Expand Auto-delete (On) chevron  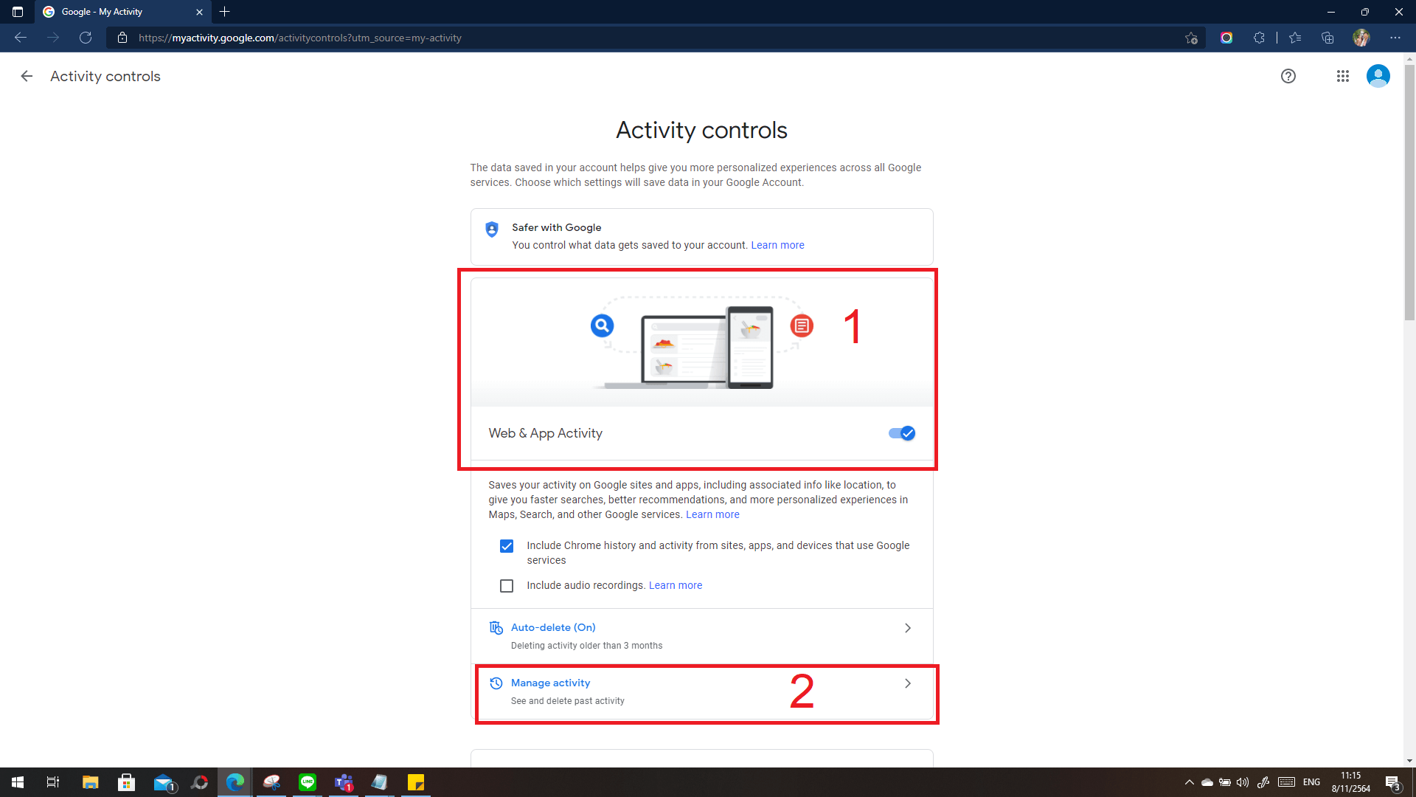tap(908, 628)
